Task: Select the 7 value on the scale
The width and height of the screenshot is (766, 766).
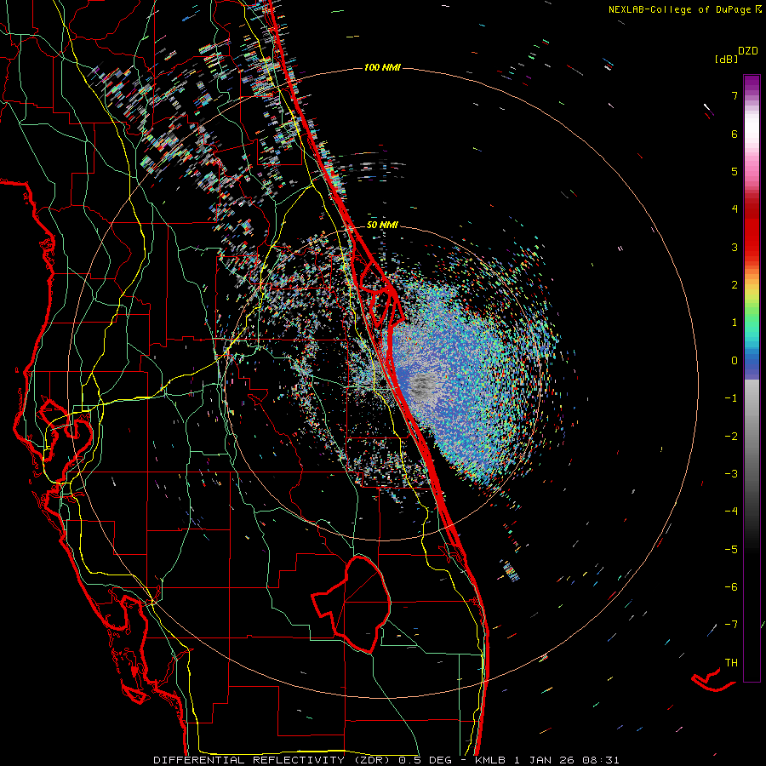Action: [735, 95]
